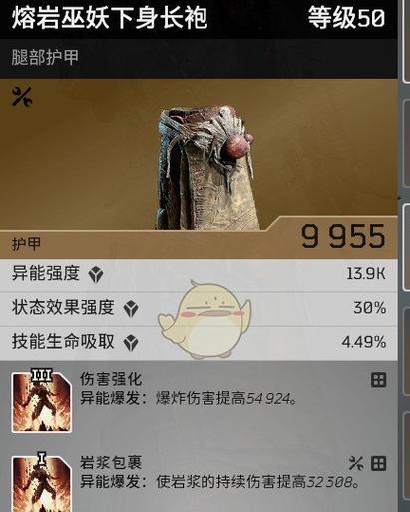Click the grid icon on 伤害强化 row
The width and height of the screenshot is (410, 512).
pyautogui.click(x=378, y=380)
